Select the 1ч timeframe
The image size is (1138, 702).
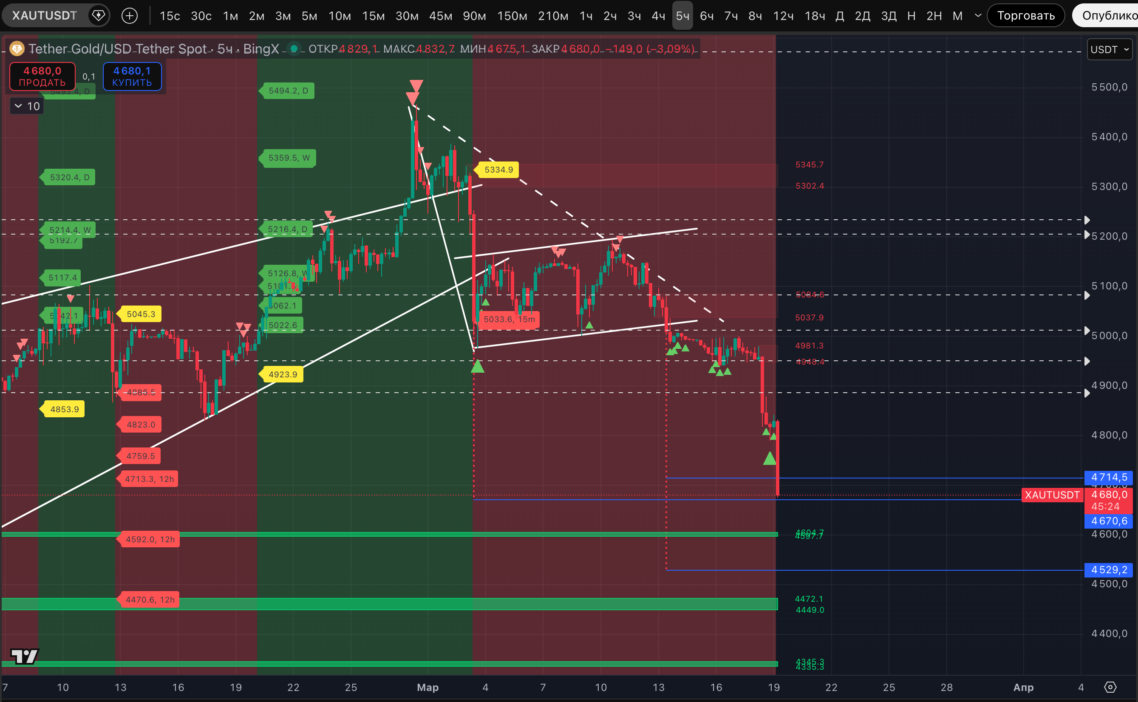point(586,16)
